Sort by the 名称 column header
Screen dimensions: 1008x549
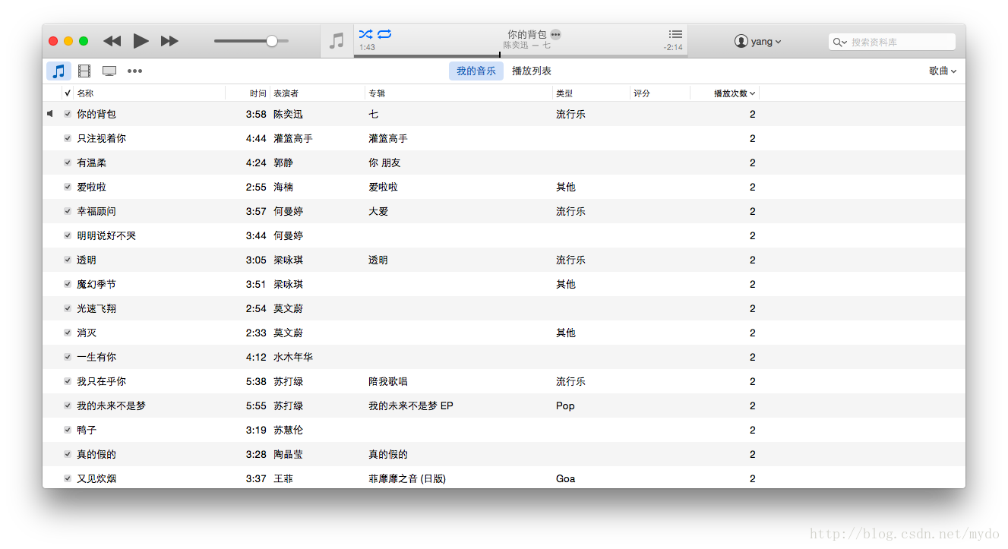click(x=85, y=93)
